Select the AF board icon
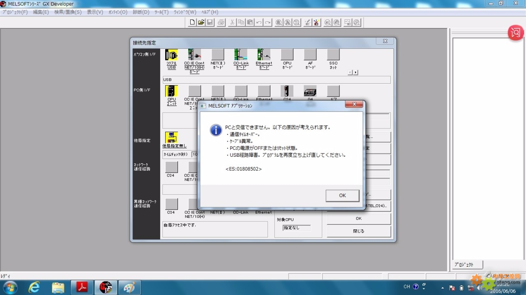Viewport: 526px width, 295px height. [x=310, y=55]
